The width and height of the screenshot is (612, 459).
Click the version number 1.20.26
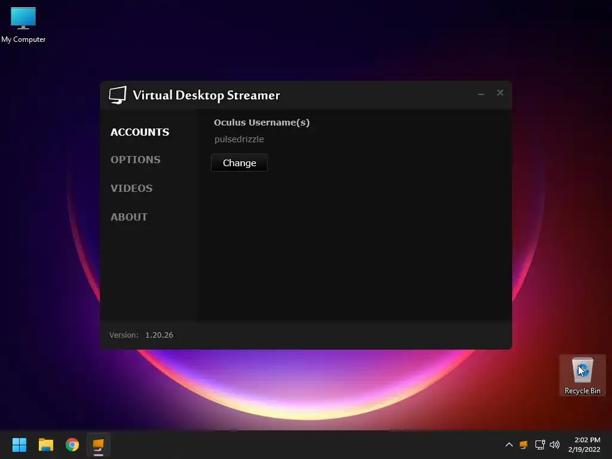pyautogui.click(x=159, y=335)
